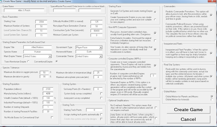Click Maximum atmospheric pressure field
217x127 pixels.
pos(98,77)
